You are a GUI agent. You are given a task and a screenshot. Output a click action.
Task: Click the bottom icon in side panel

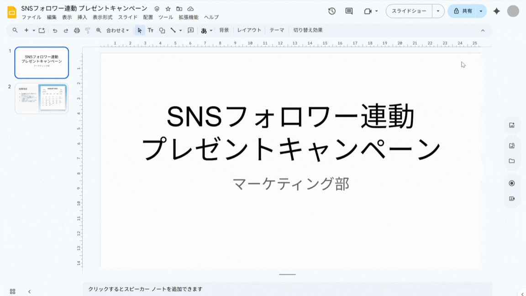click(511, 199)
